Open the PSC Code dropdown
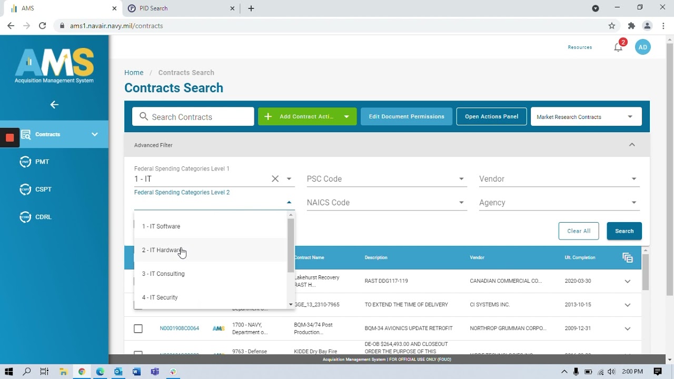The width and height of the screenshot is (674, 379). point(386,179)
